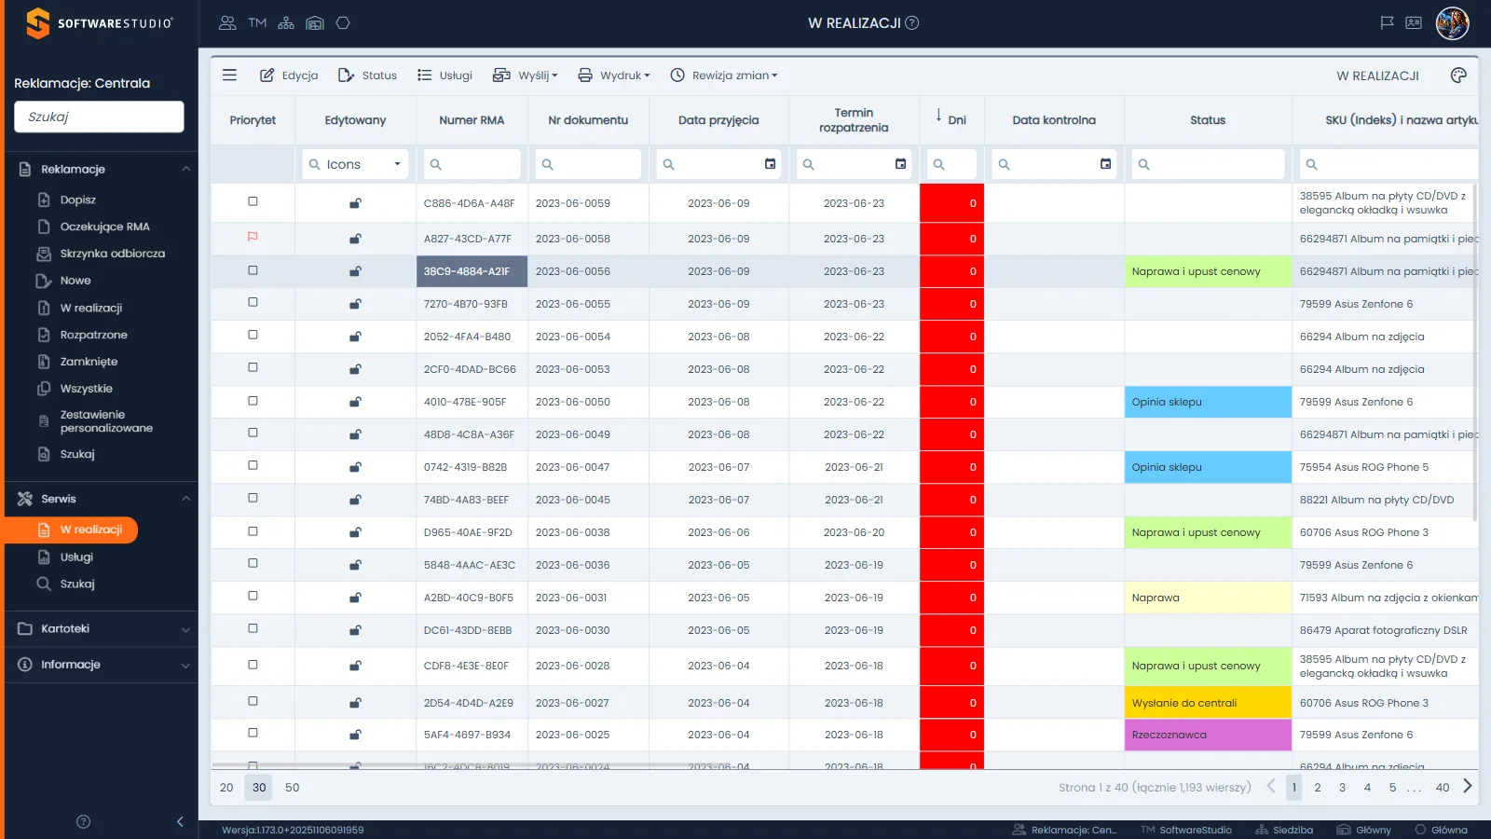Check the box for row 2023-06-0059

pyautogui.click(x=253, y=201)
